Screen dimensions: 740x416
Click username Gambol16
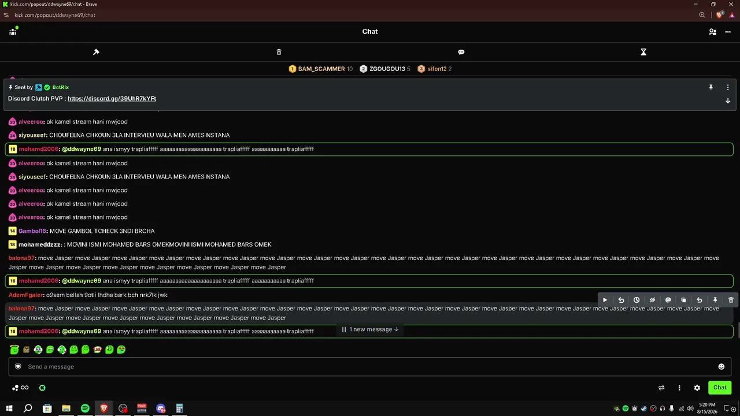click(32, 231)
